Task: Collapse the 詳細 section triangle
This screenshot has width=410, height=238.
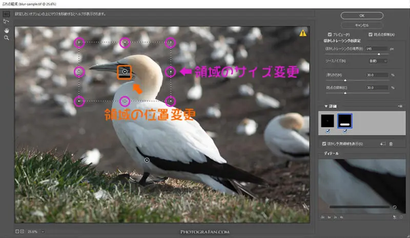Action: (x=326, y=106)
